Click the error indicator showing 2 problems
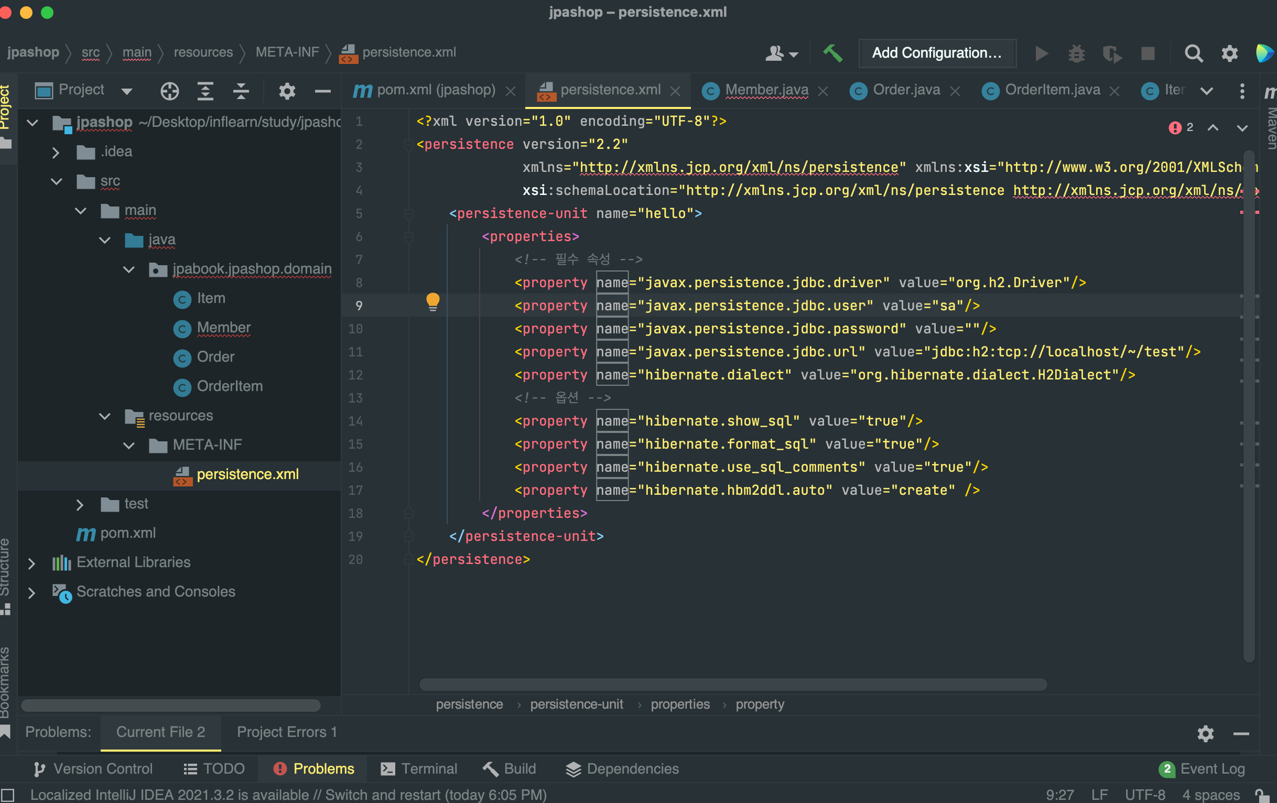Viewport: 1277px width, 803px height. (x=1181, y=128)
